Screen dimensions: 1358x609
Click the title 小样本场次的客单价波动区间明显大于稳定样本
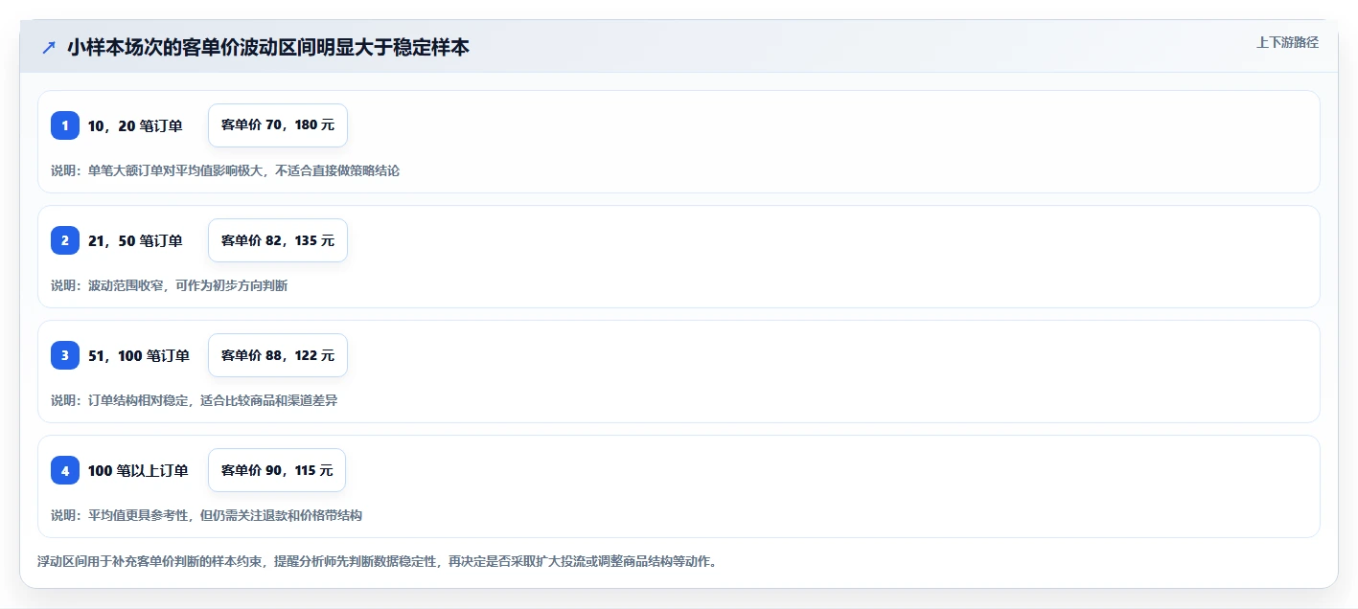point(268,47)
